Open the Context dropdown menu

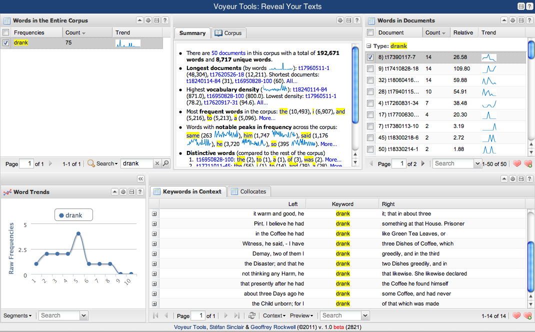click(274, 315)
